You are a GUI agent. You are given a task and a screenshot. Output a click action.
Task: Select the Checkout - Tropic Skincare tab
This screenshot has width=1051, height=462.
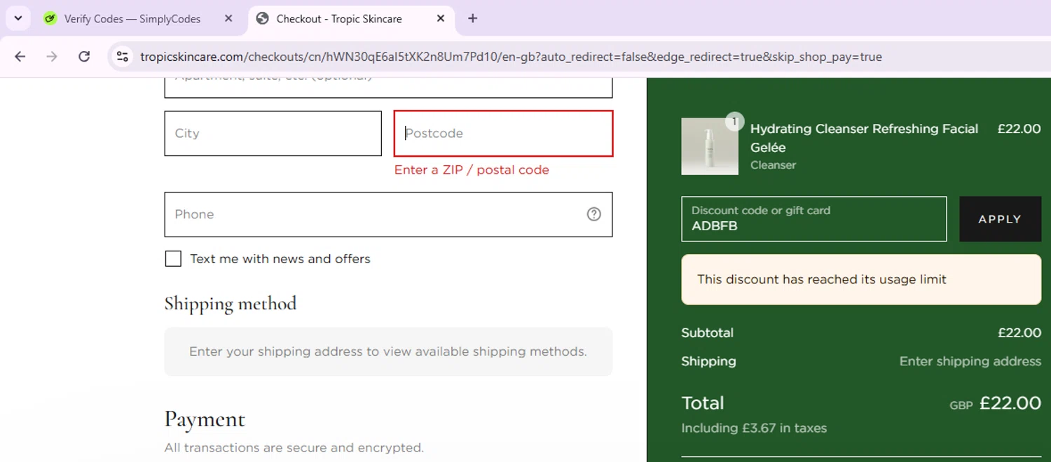click(339, 19)
